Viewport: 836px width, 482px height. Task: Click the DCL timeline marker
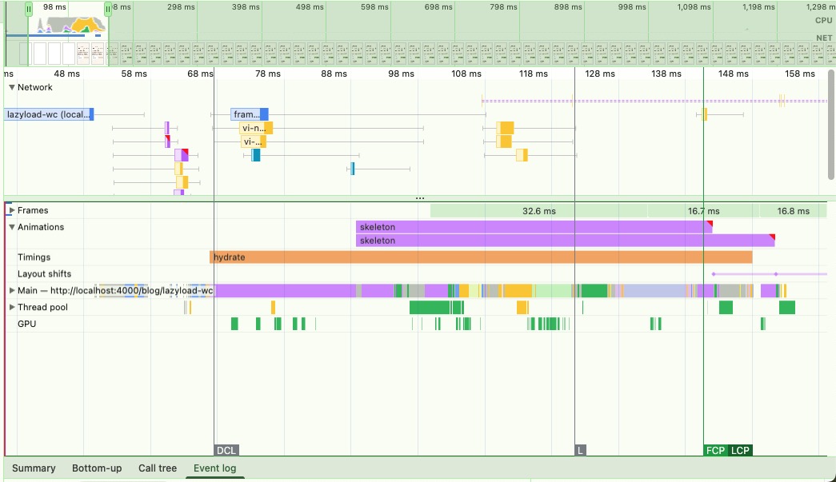tap(226, 451)
